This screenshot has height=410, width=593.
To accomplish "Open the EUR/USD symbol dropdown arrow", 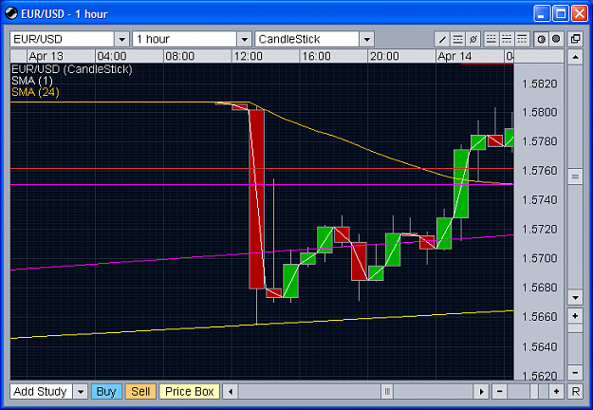I will 121,39.
